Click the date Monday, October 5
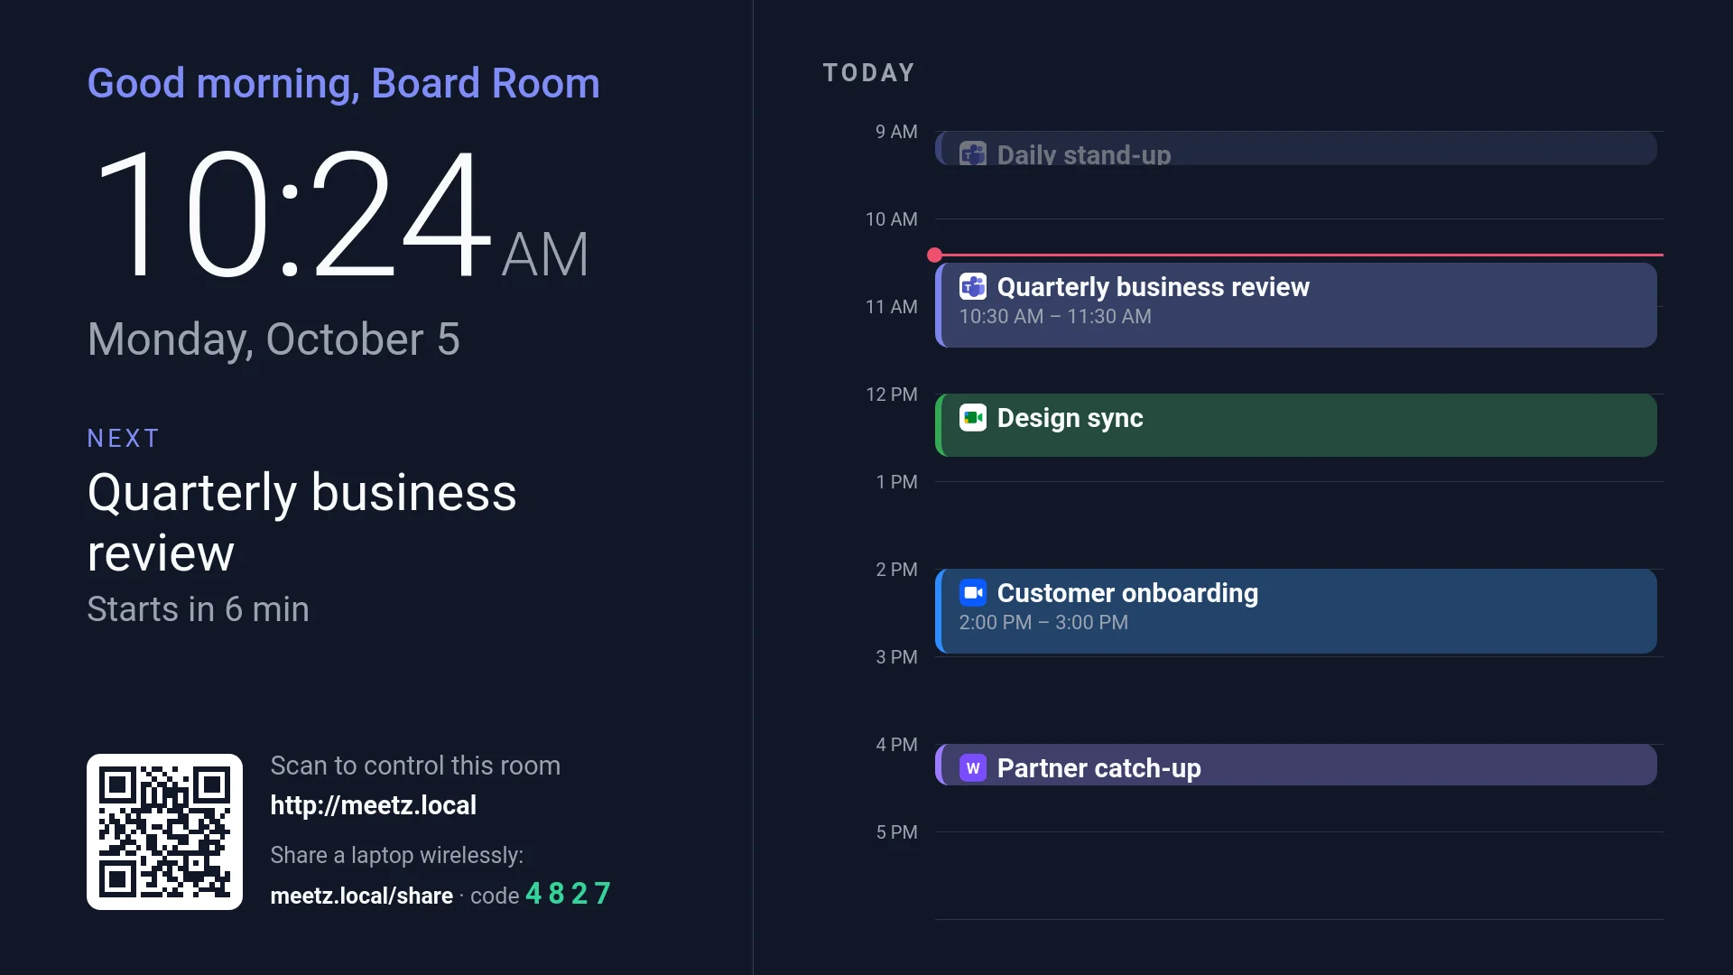The height and width of the screenshot is (975, 1733). [x=273, y=340]
